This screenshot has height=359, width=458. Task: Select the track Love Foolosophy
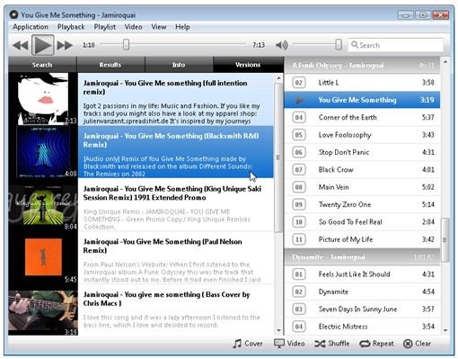[362, 135]
